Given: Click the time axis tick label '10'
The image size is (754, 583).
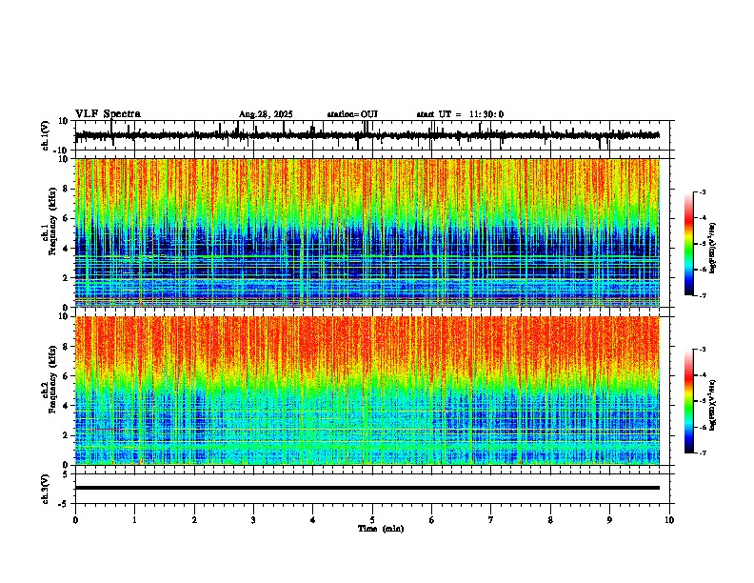Looking at the screenshot, I should click(x=669, y=520).
